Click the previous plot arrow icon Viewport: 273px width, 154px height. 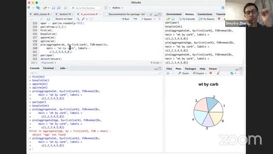tap(168, 73)
